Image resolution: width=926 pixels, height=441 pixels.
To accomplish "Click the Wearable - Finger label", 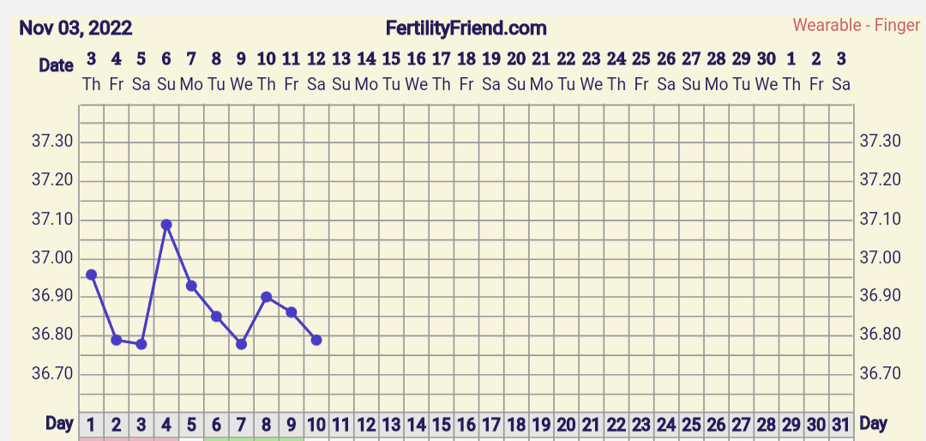I will [856, 25].
